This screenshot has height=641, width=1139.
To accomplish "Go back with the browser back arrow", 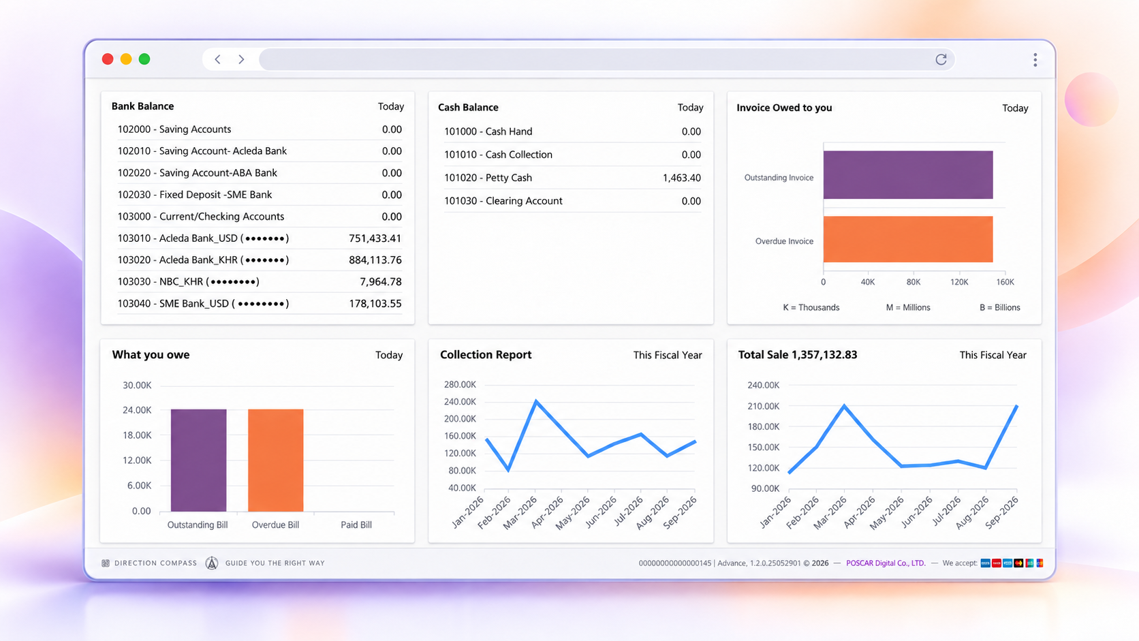I will tap(218, 59).
